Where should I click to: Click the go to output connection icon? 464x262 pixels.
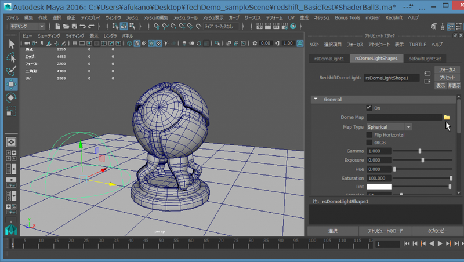point(427,81)
